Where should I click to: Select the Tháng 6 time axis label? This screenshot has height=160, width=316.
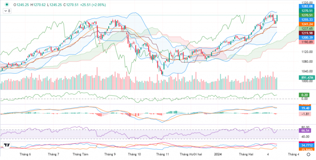point(25,154)
